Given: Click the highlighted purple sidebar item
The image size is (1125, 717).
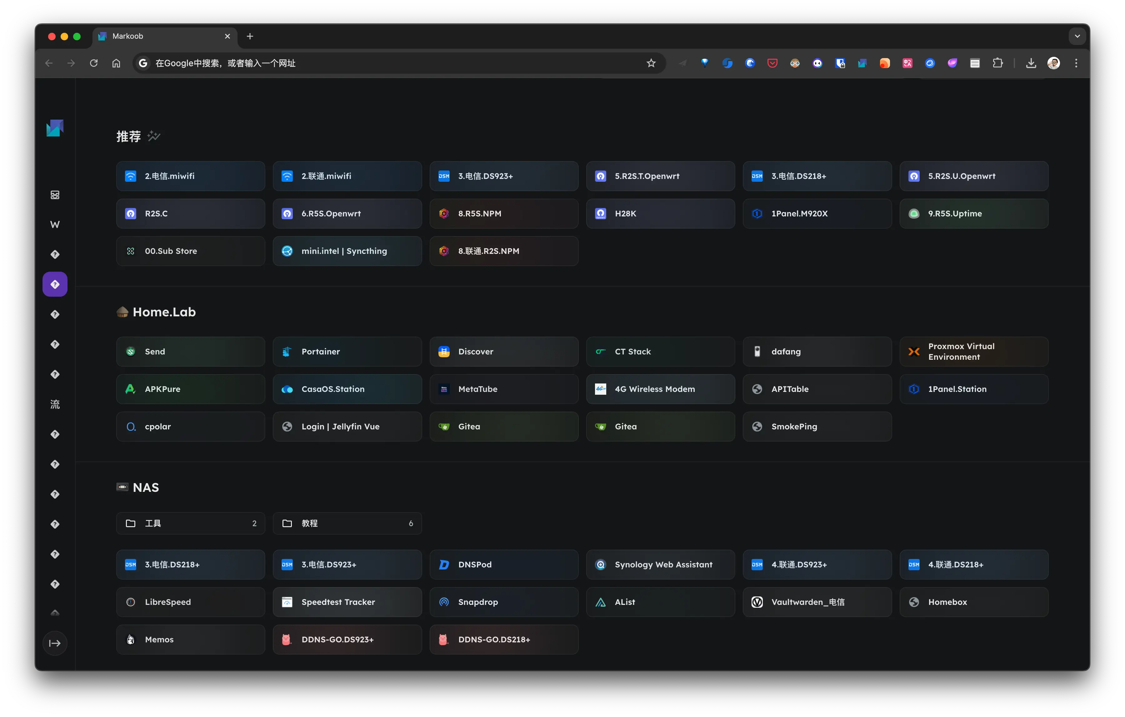Looking at the screenshot, I should [x=55, y=284].
